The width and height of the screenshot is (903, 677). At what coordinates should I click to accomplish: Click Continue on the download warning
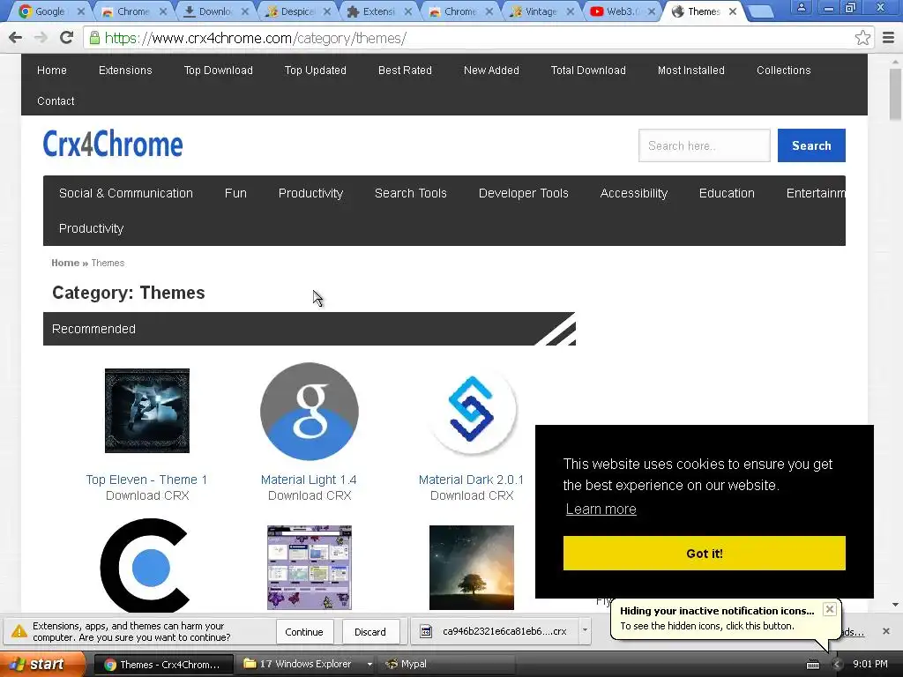304,631
